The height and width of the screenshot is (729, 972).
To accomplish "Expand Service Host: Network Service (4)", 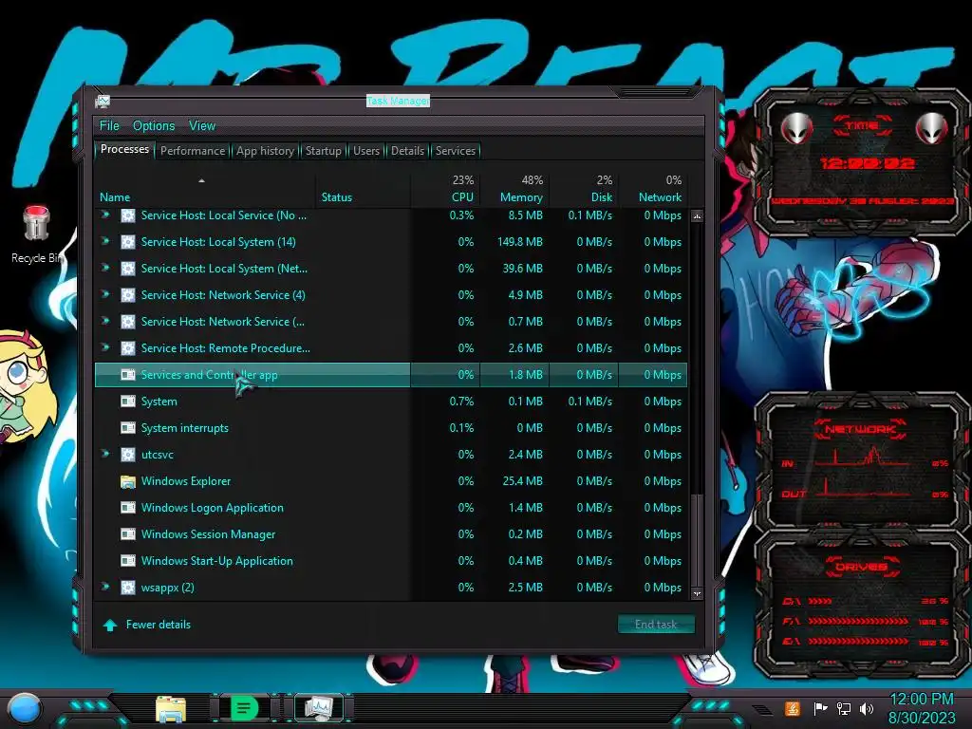I will click(x=105, y=294).
